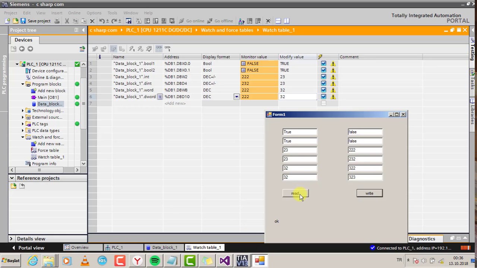Open the Project menu
477x268 pixels.
coord(11,13)
